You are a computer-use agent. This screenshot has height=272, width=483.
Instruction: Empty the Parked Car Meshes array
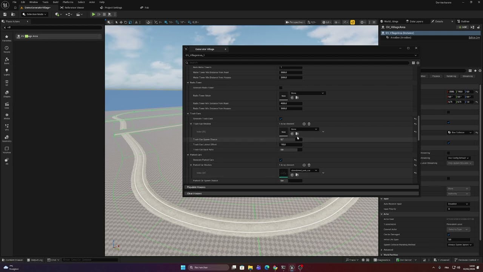coord(309,165)
